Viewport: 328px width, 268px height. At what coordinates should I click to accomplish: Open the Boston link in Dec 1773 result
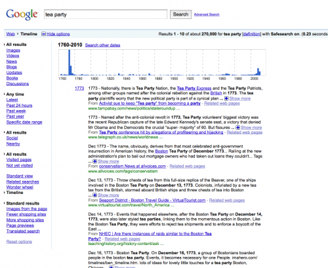pyautogui.click(x=161, y=151)
